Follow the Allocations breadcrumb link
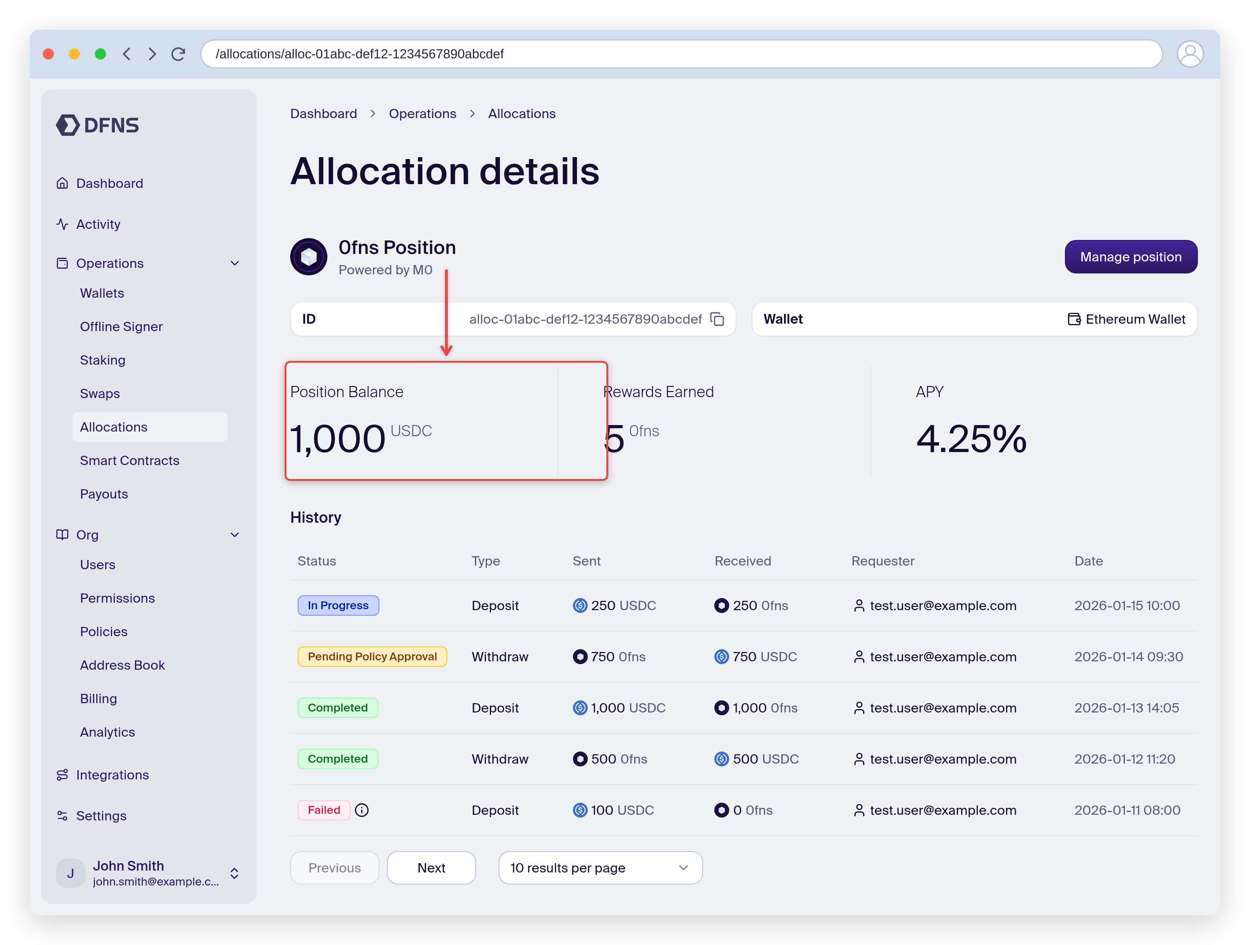 pyautogui.click(x=522, y=113)
